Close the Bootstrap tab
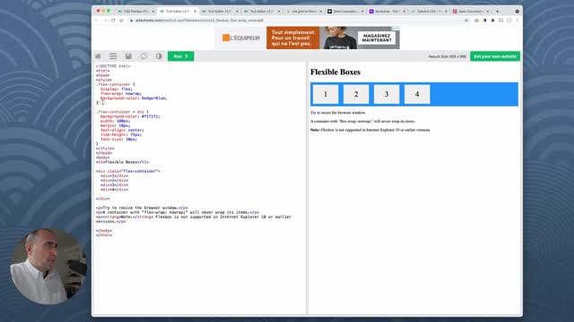574x322 pixels. 404,12
